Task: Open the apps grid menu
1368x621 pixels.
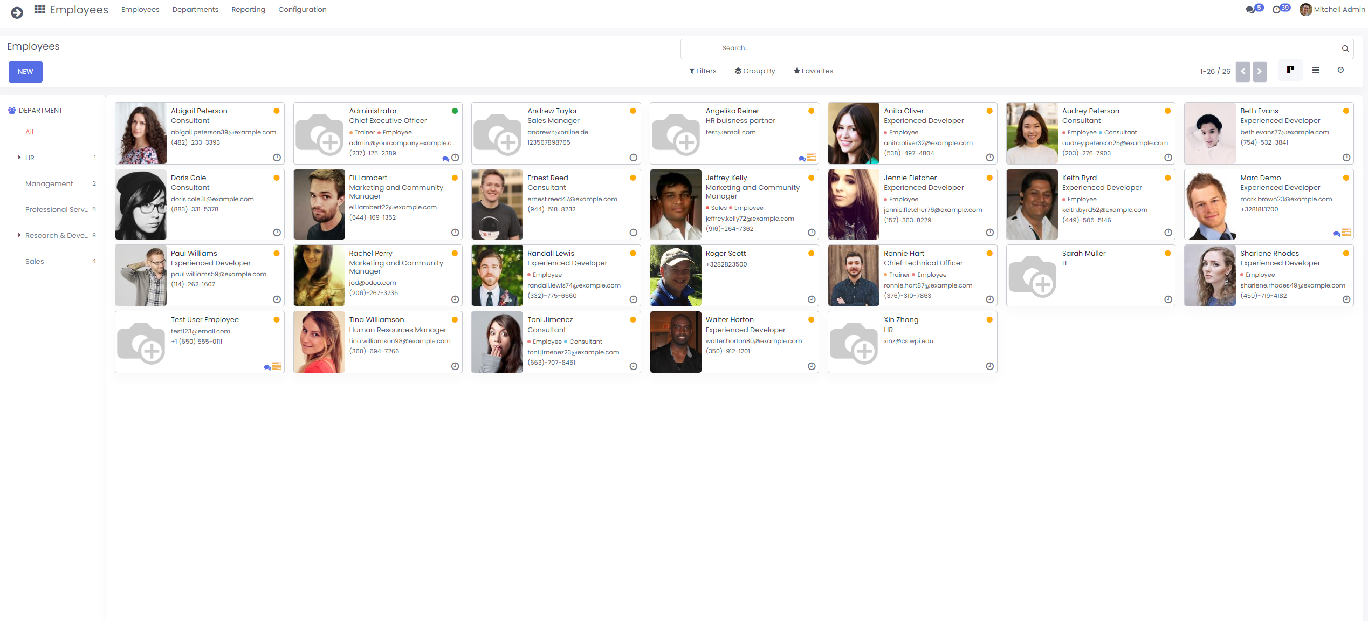Action: click(x=39, y=10)
